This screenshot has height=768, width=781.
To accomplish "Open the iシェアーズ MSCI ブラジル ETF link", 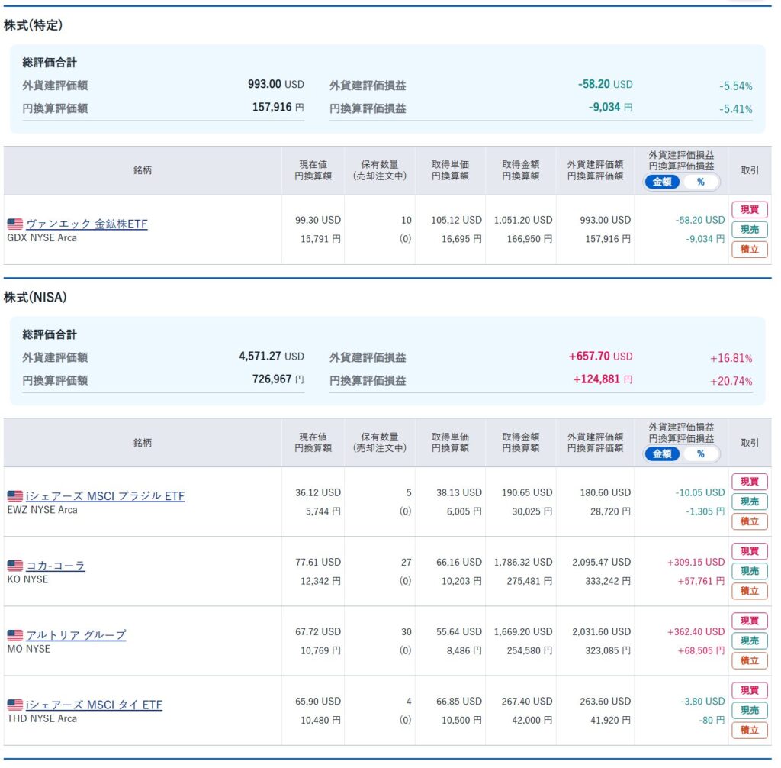I will tap(105, 496).
